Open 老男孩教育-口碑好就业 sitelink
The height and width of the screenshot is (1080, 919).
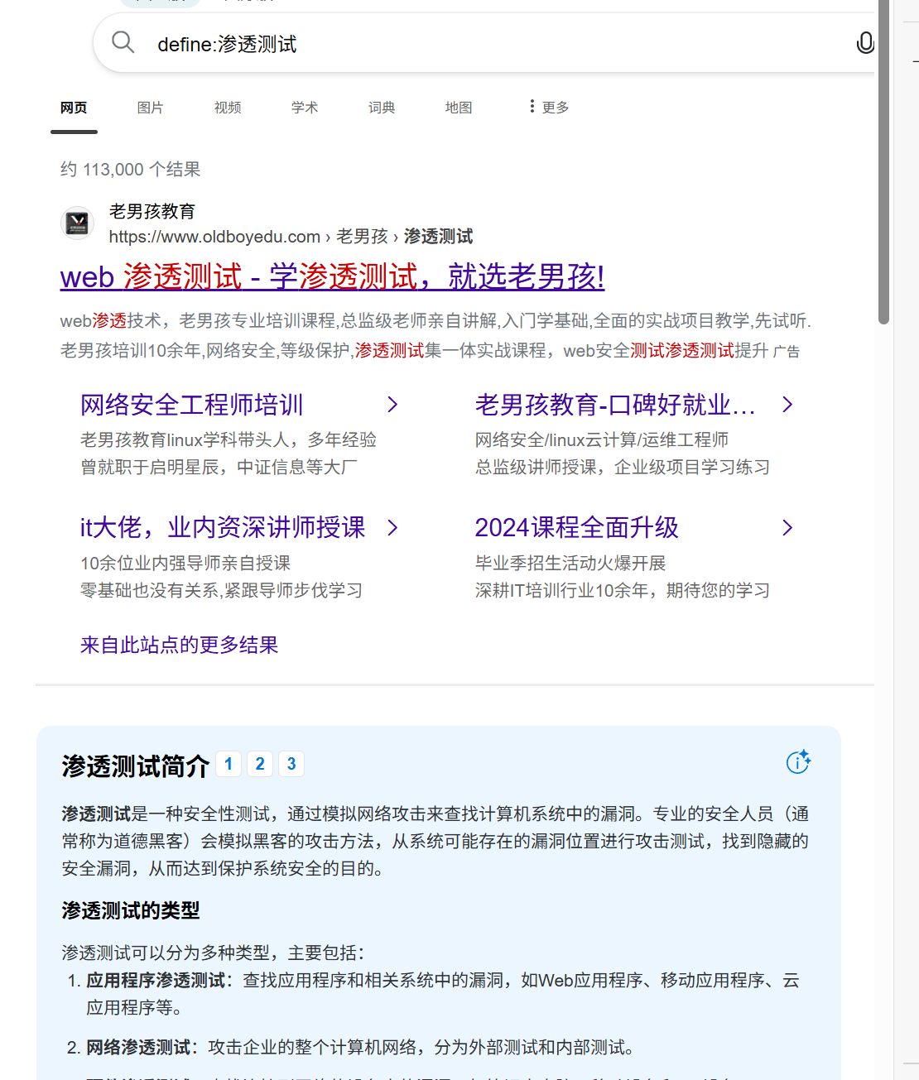pyautogui.click(x=615, y=405)
